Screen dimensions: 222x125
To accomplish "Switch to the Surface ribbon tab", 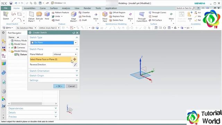I will point(54,8).
